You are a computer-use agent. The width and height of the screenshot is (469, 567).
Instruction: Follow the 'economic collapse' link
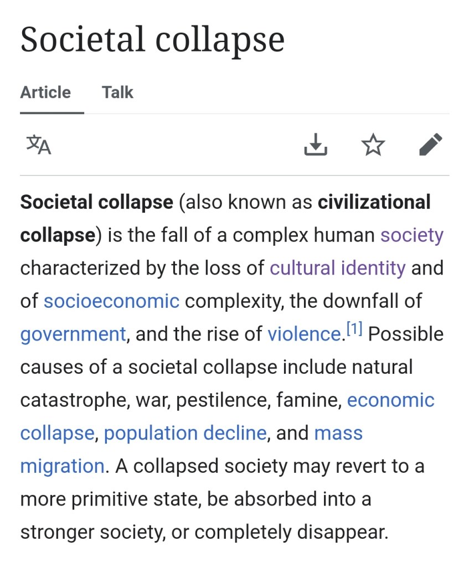click(x=390, y=400)
